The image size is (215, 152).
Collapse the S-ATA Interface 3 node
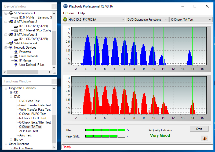[6, 35]
